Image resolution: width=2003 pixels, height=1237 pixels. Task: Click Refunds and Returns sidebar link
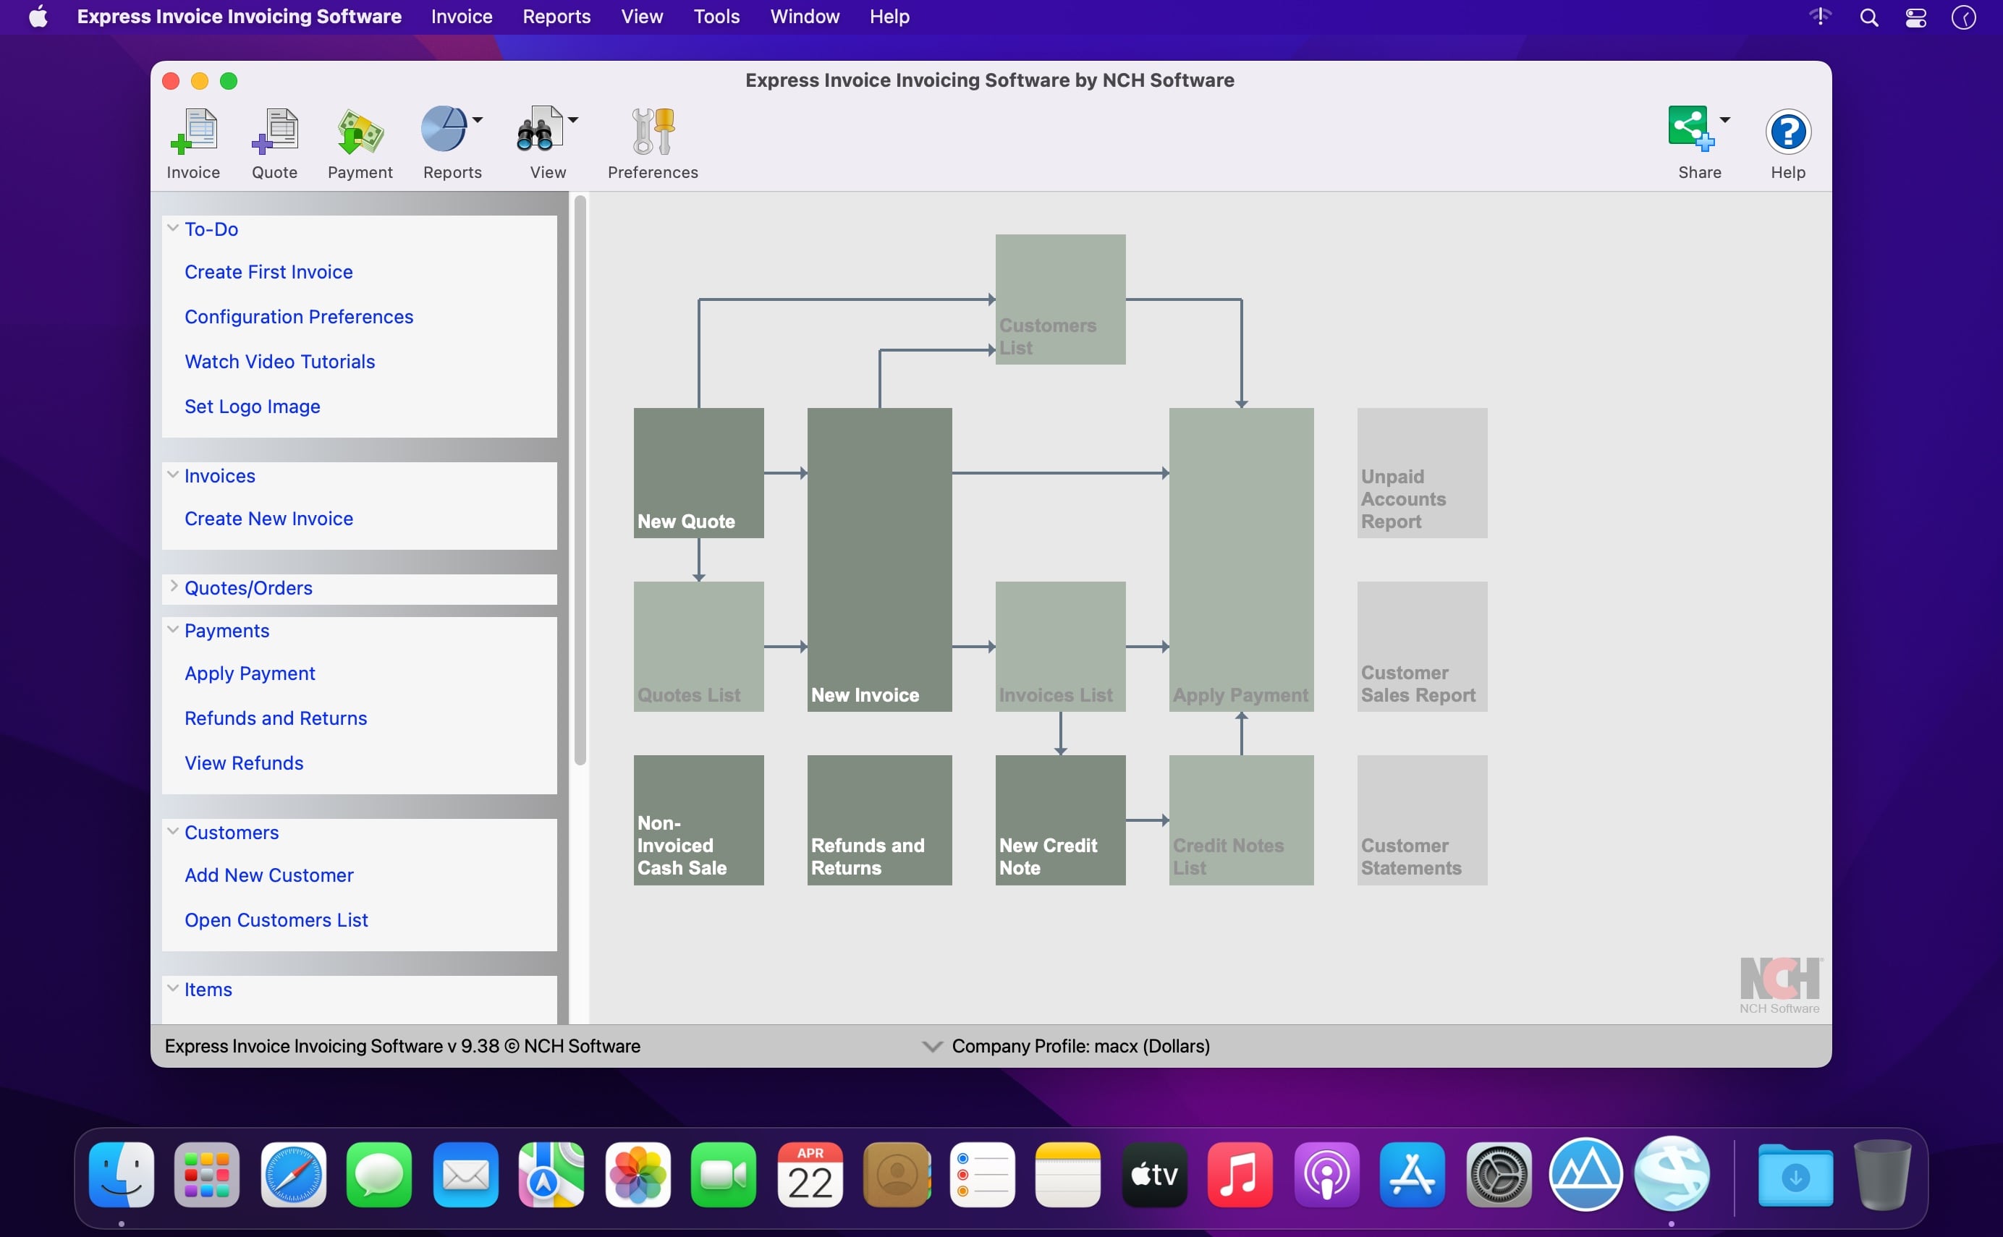276,718
